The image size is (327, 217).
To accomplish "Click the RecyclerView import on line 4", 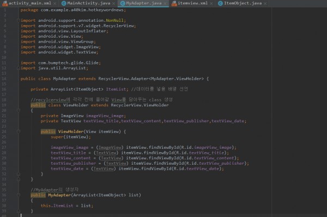I will [118, 26].
